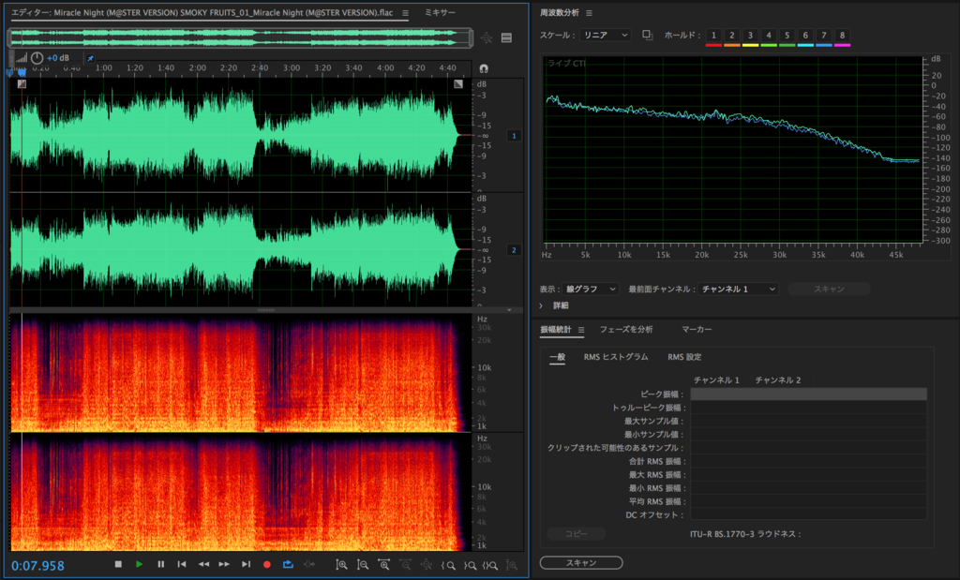Open the 周波数分析 panel menu
This screenshot has height=580, width=960.
(589, 13)
